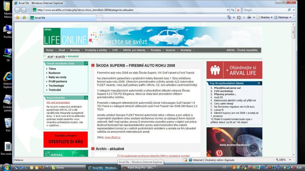Click the RSS feeds toolbar icon
This screenshot has height=171, width=305.
coord(239,17)
